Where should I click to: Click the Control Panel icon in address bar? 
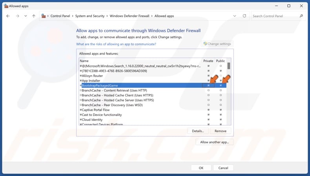click(x=44, y=16)
